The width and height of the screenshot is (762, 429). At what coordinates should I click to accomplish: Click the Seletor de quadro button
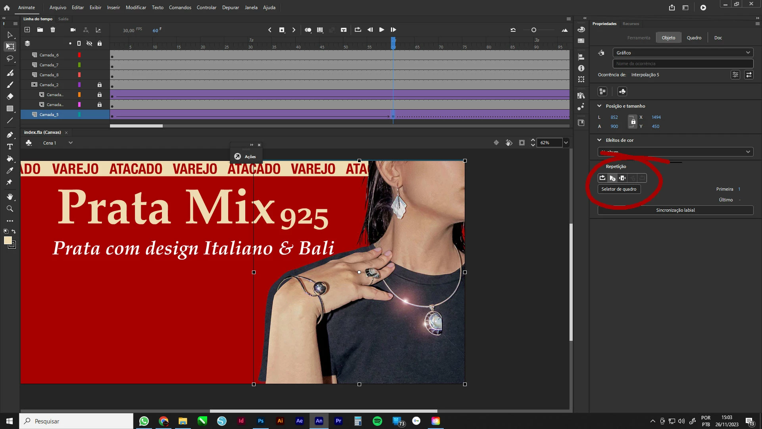[619, 189]
